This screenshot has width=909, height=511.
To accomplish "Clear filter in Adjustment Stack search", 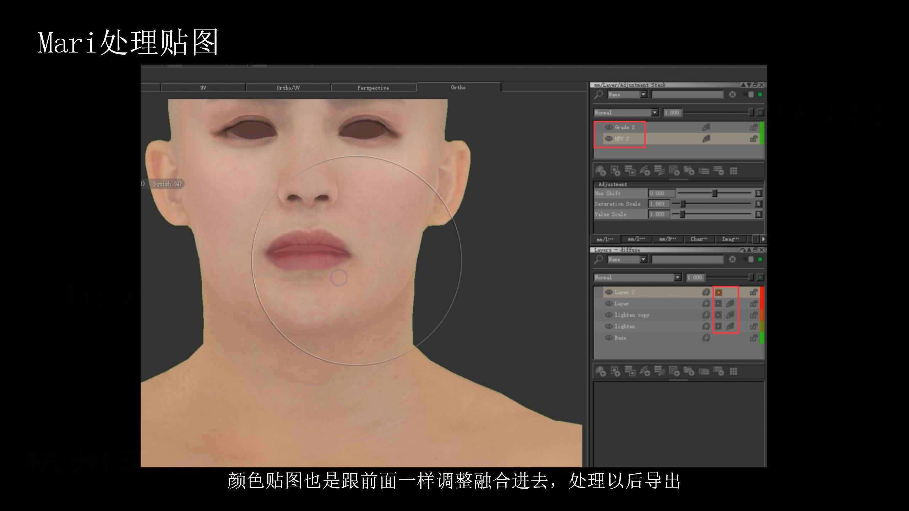I will (x=732, y=94).
